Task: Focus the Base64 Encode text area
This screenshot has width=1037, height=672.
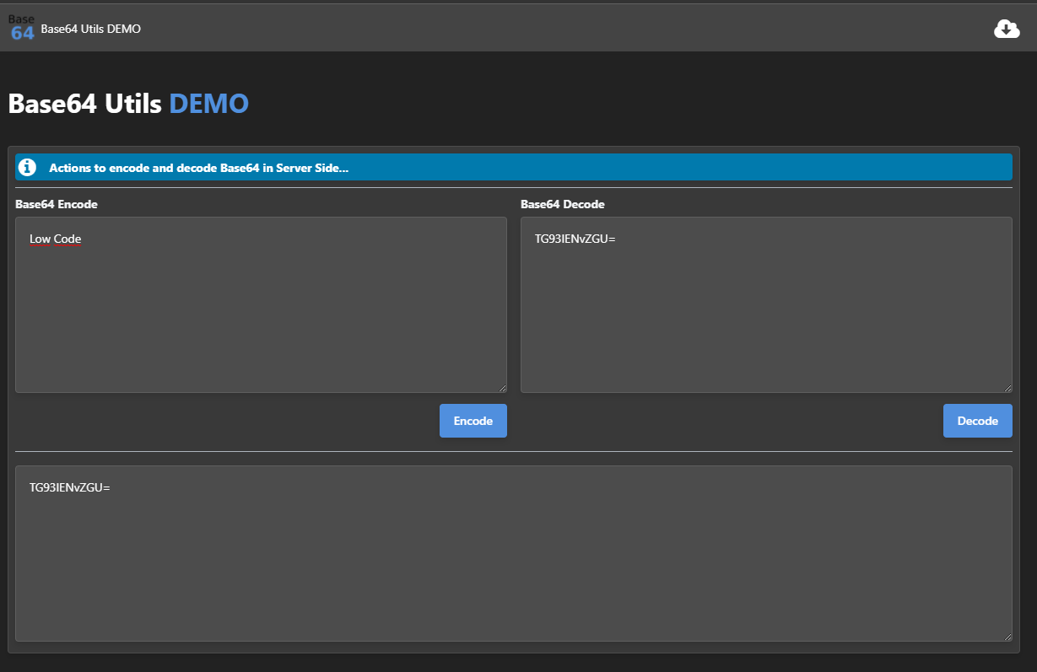Action: pyautogui.click(x=261, y=320)
